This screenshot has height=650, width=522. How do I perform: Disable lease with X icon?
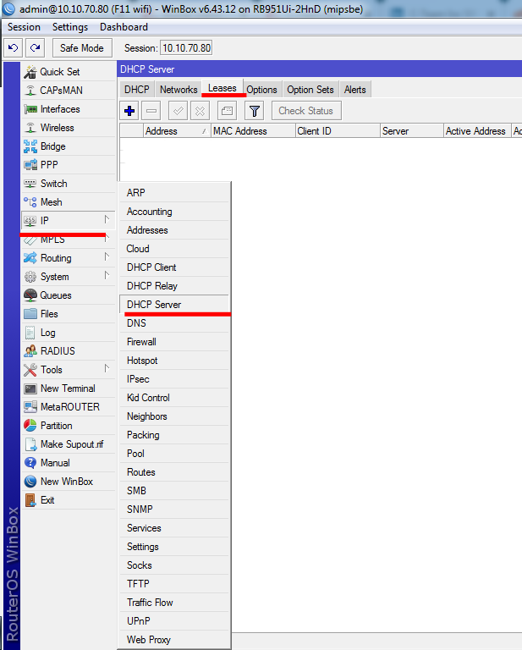click(201, 111)
